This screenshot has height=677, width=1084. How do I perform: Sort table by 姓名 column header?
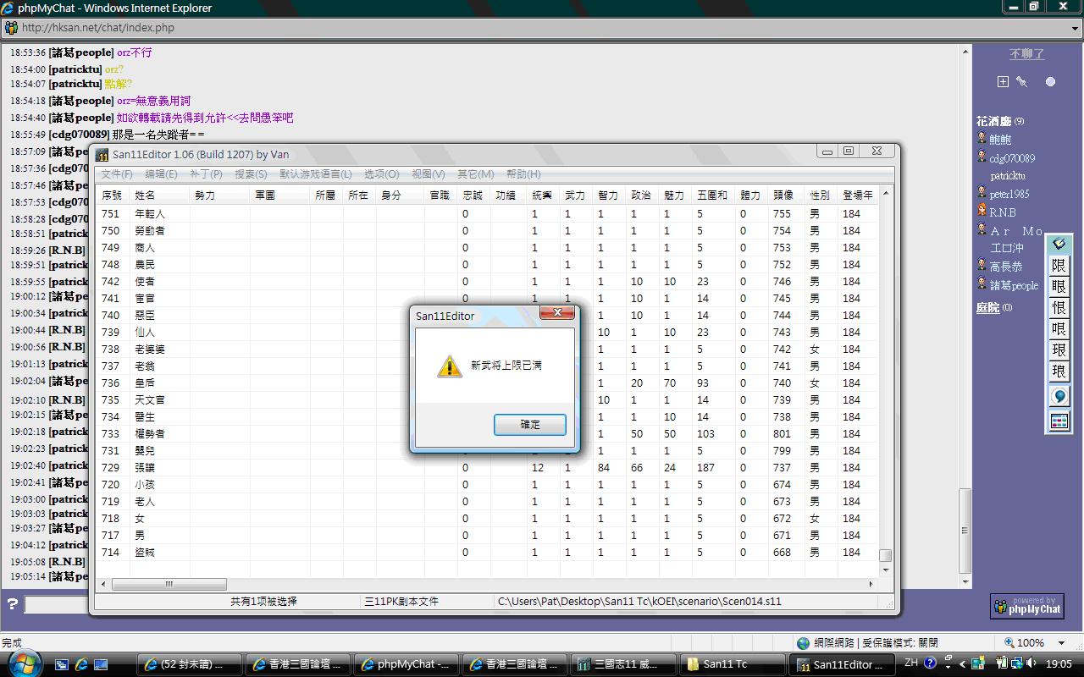145,195
